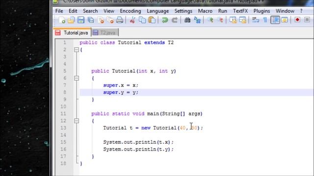Paste from clipboard toolbar icon

pos(152,20)
